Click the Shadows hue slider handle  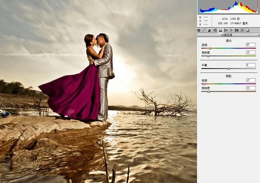tap(204, 84)
